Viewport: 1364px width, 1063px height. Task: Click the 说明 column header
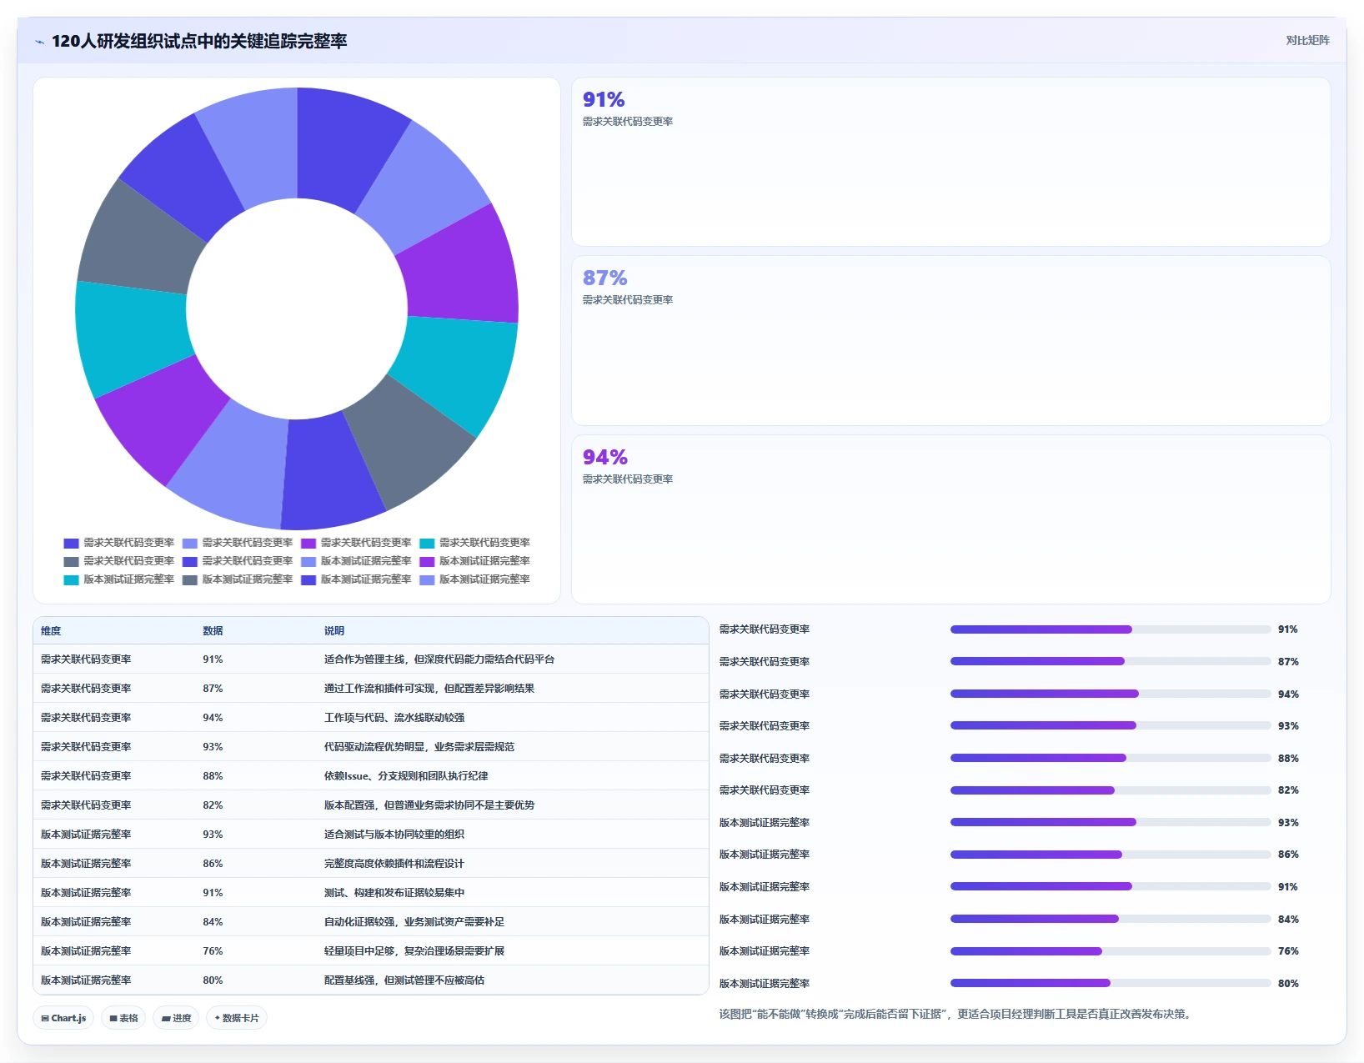(x=334, y=631)
